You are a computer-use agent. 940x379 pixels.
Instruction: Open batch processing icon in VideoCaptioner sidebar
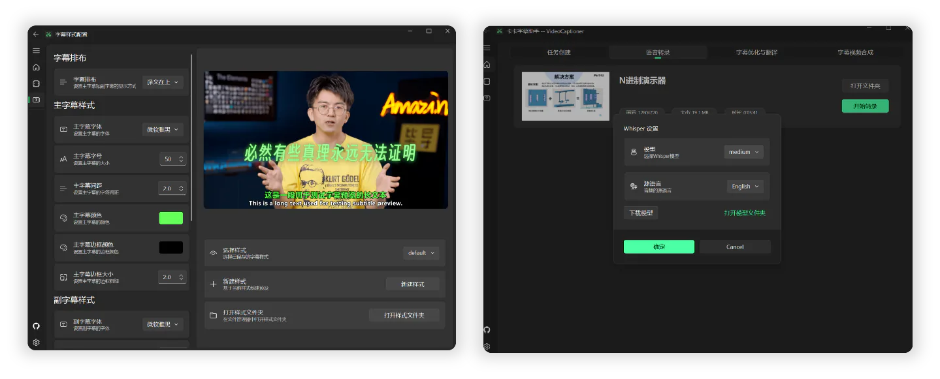(x=487, y=82)
